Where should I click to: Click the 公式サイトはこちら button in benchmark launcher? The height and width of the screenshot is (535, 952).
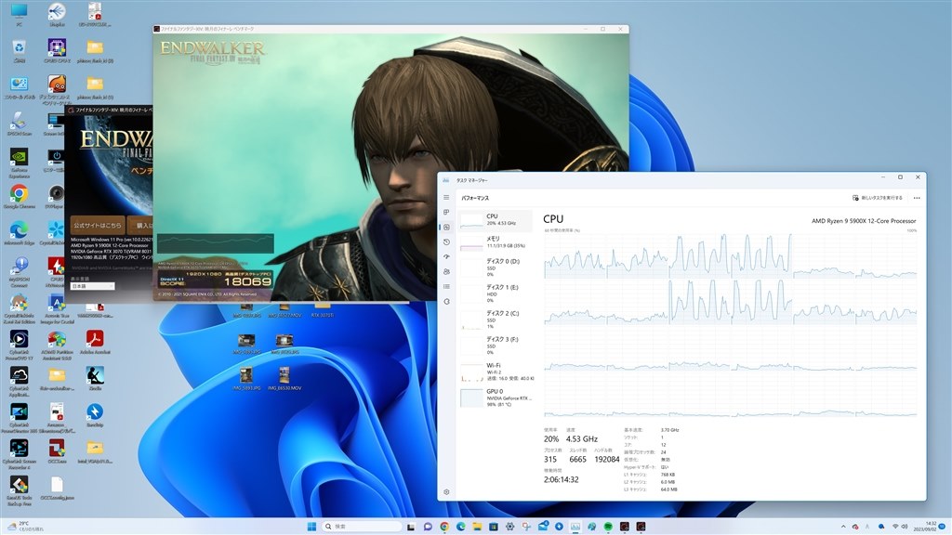coord(98,225)
